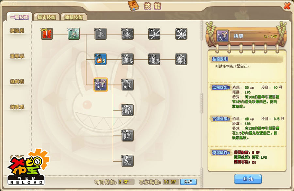The height and width of the screenshot is (191, 294).
Task: Click the 升級 upgrade button
Action: (x=248, y=179)
